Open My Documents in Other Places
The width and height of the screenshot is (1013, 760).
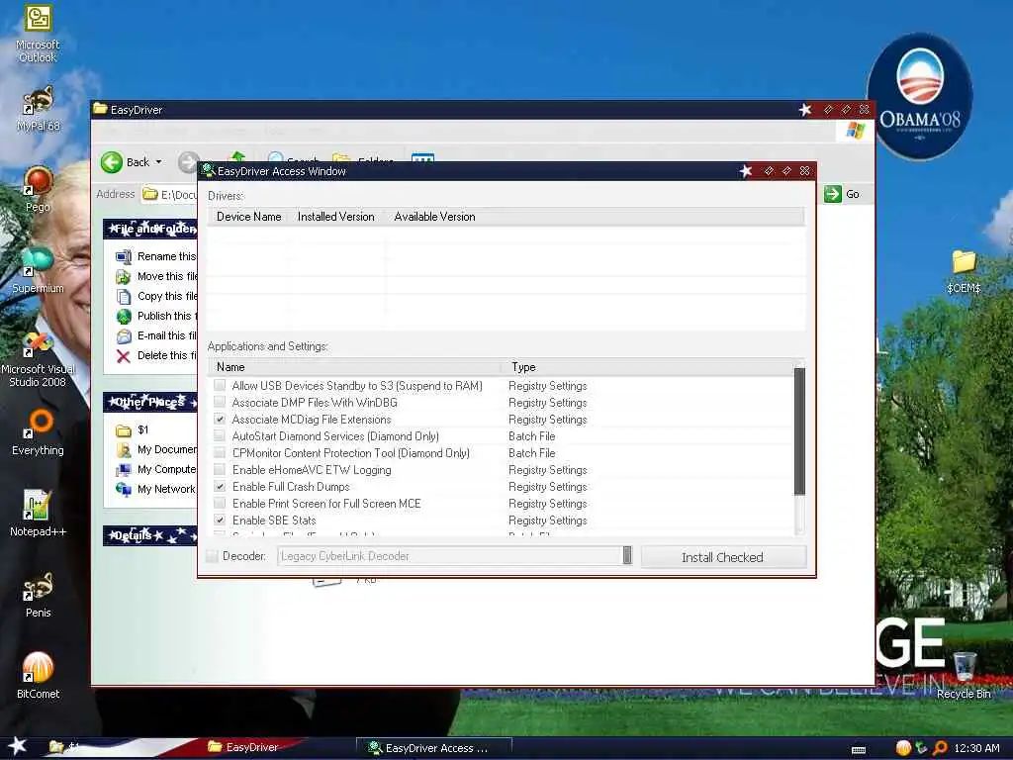tap(155, 450)
